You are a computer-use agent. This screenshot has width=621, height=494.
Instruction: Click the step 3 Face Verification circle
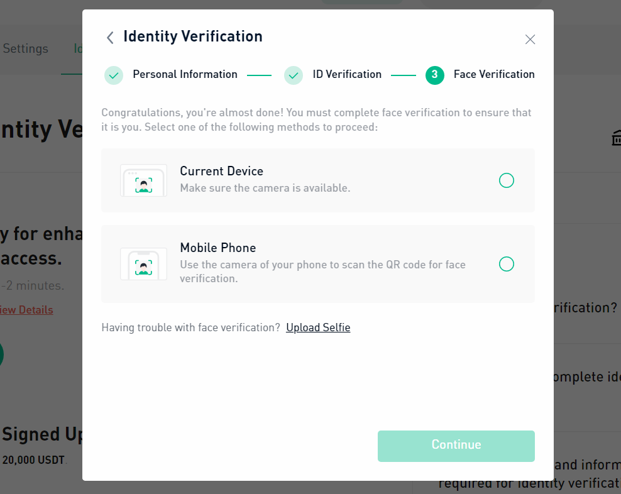tap(434, 75)
